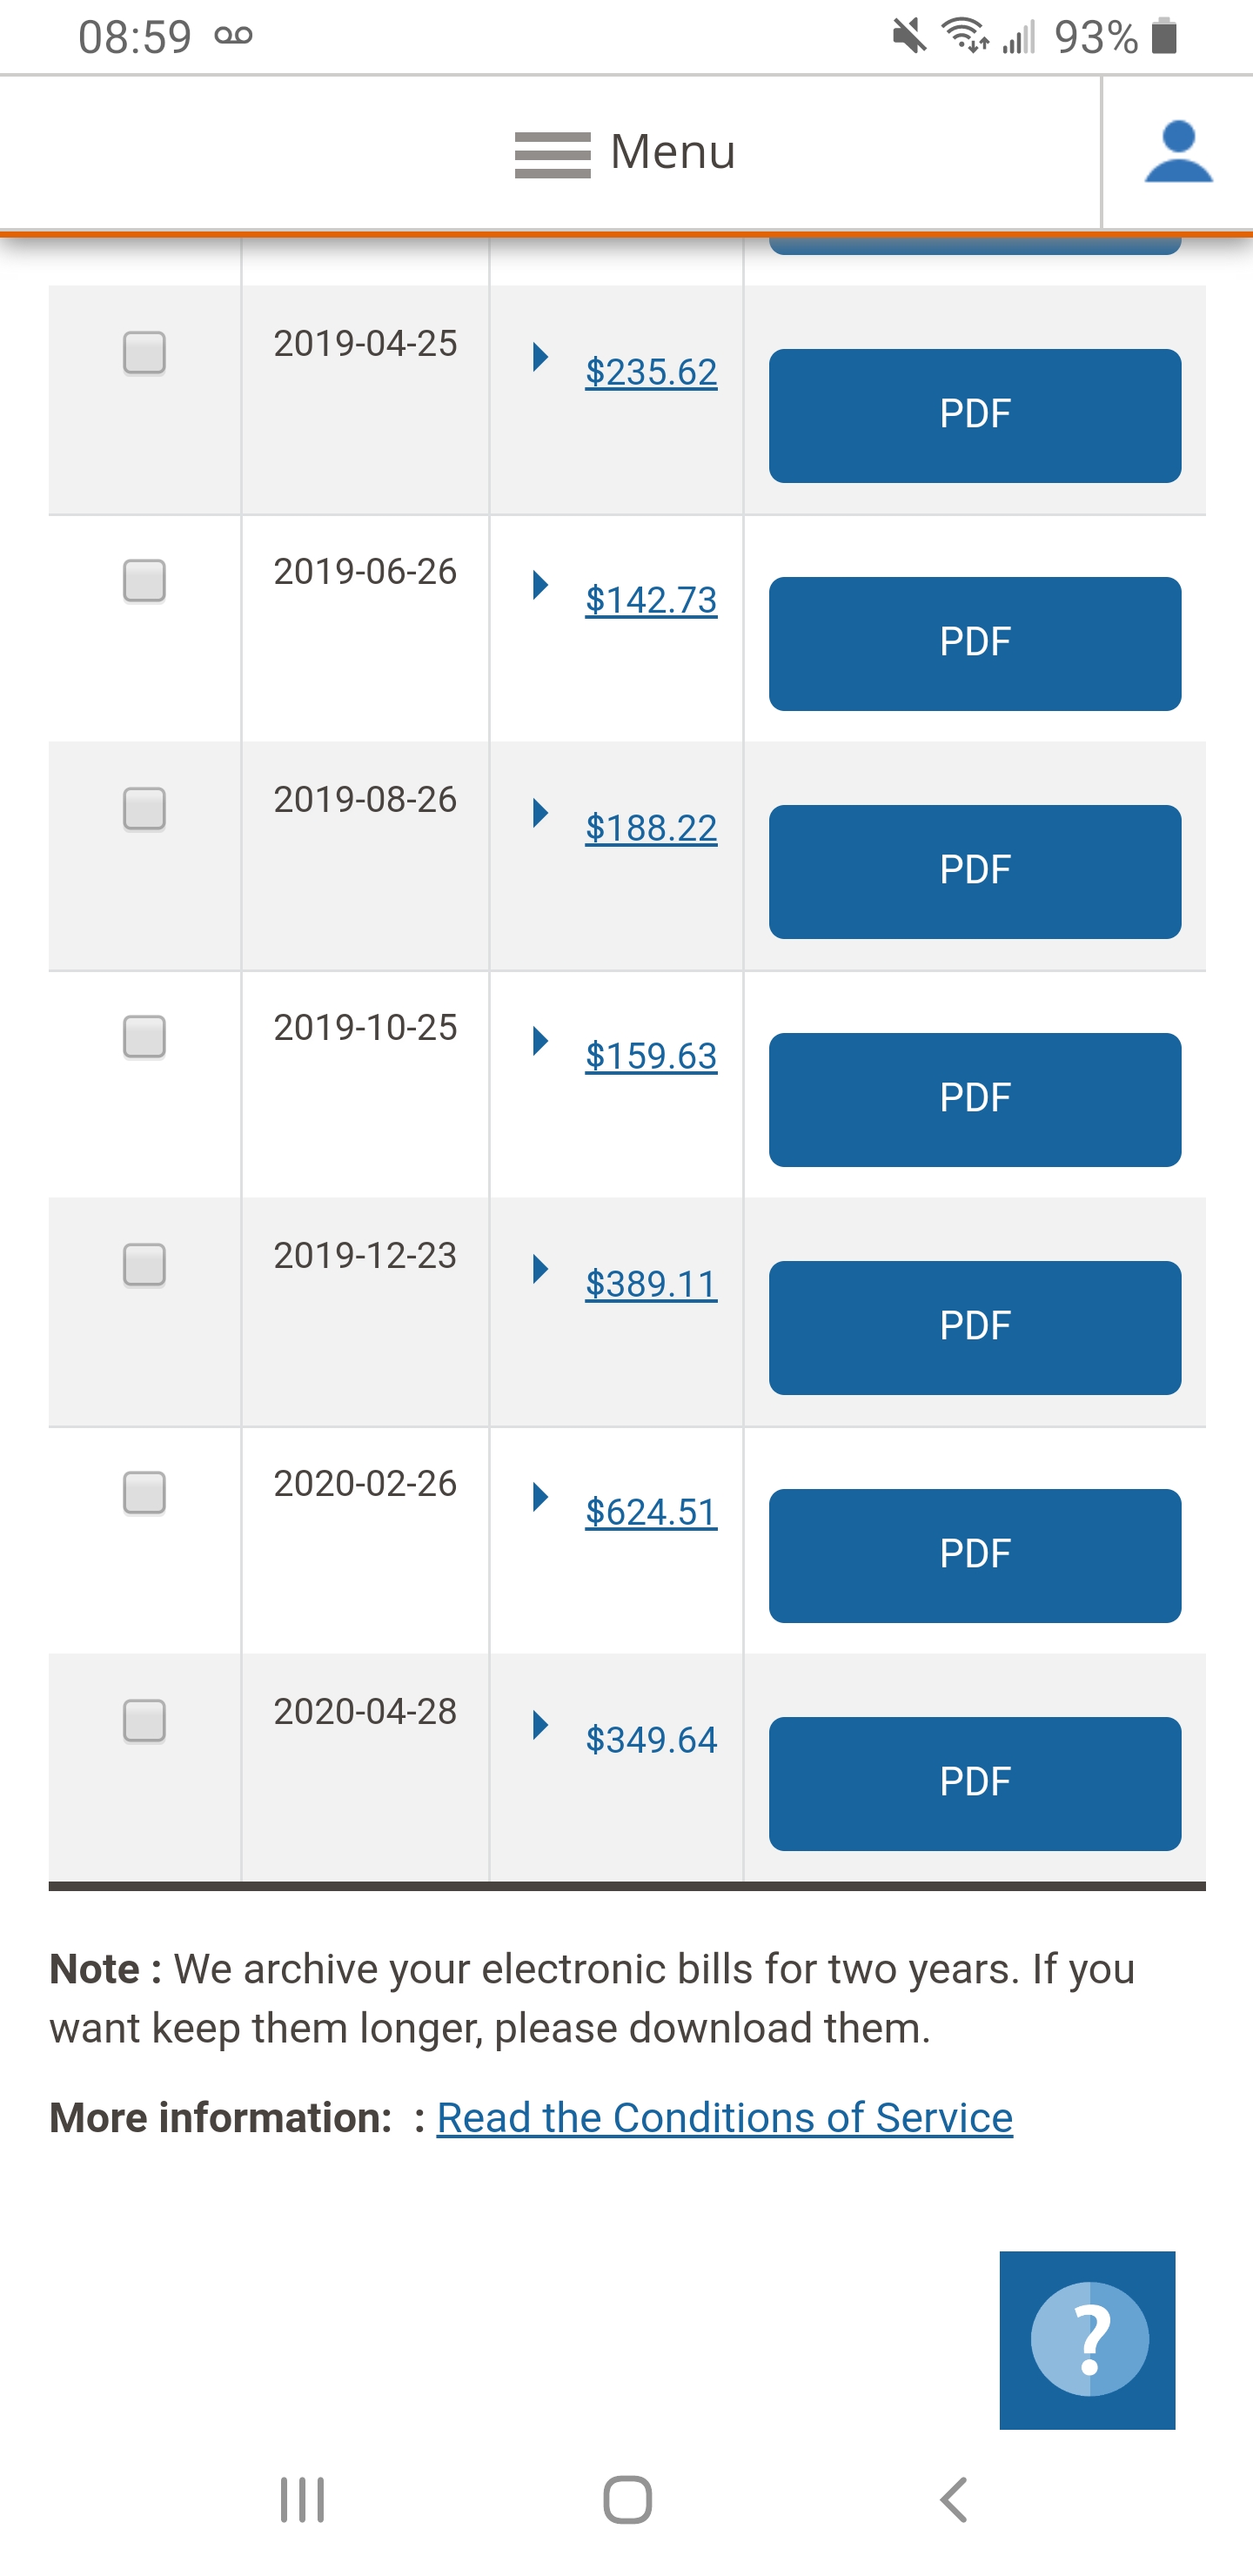Select the 2019-08-26 bill checkbox
Image resolution: width=1253 pixels, height=2576 pixels.
click(x=144, y=809)
